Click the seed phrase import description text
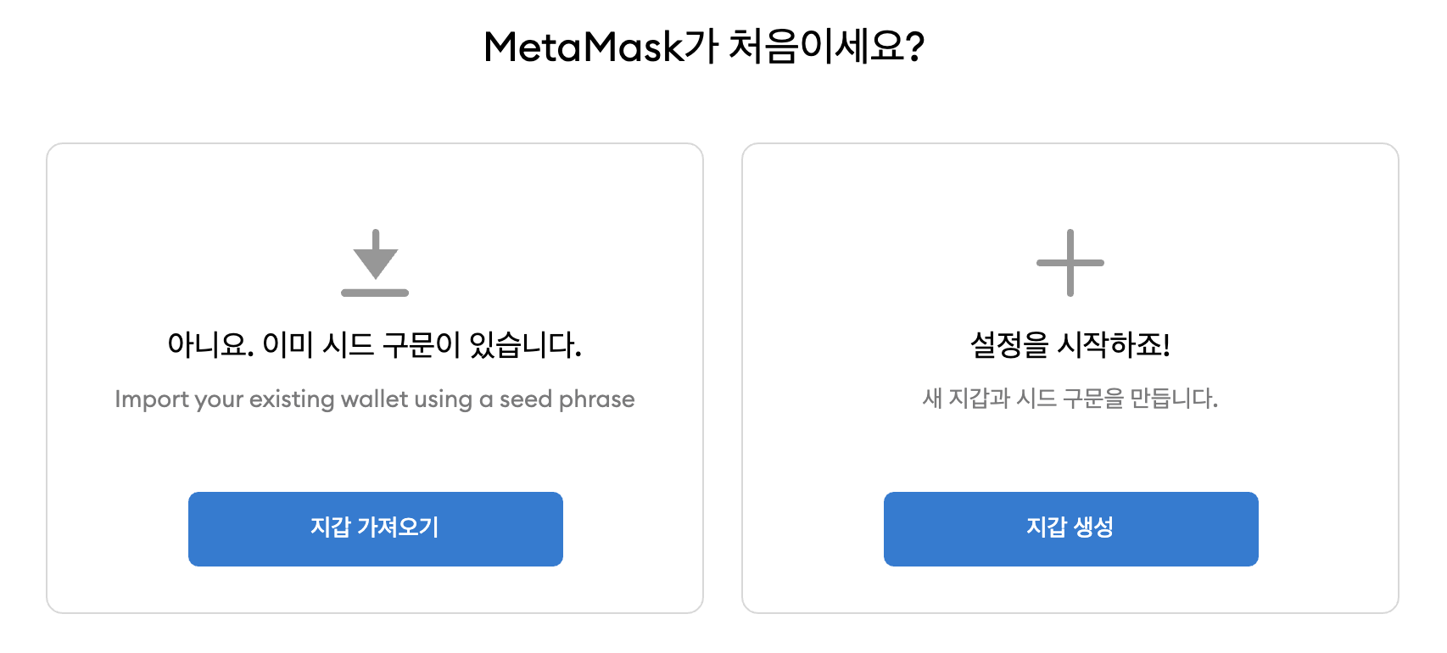This screenshot has height=653, width=1447. click(376, 399)
